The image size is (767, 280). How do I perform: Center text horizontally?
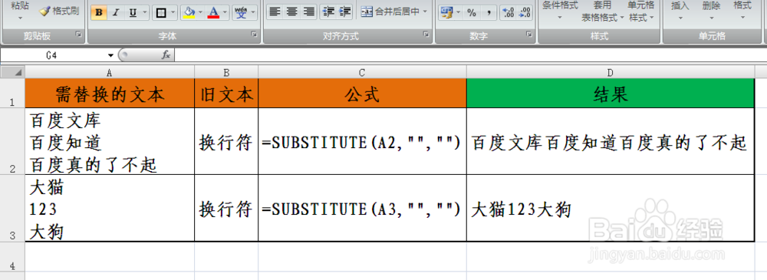292,12
